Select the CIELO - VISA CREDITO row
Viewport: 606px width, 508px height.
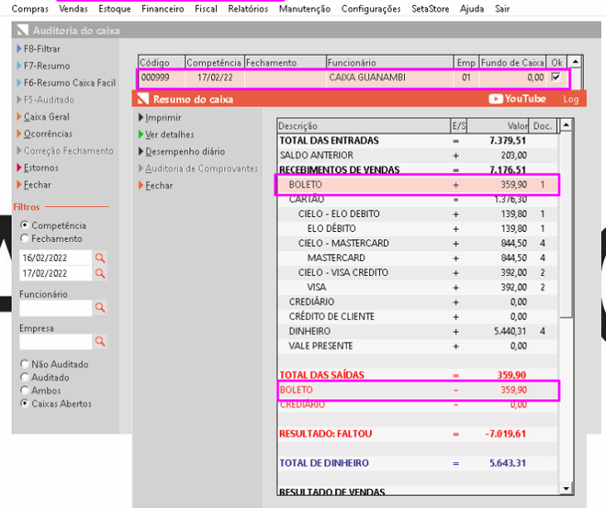click(417, 273)
